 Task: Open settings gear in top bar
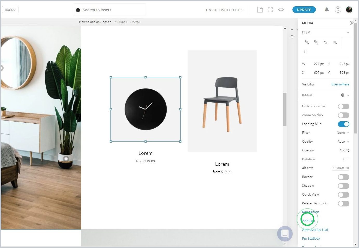pyautogui.click(x=338, y=10)
